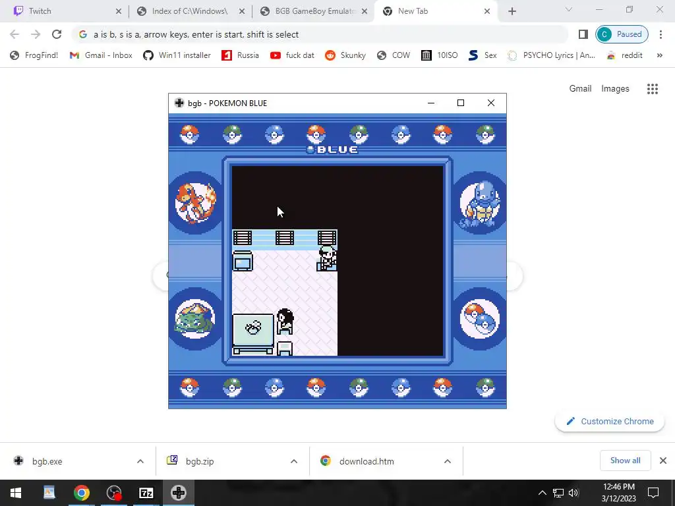This screenshot has height=506, width=675.
Task: Click Show all downloads
Action: [x=625, y=461]
